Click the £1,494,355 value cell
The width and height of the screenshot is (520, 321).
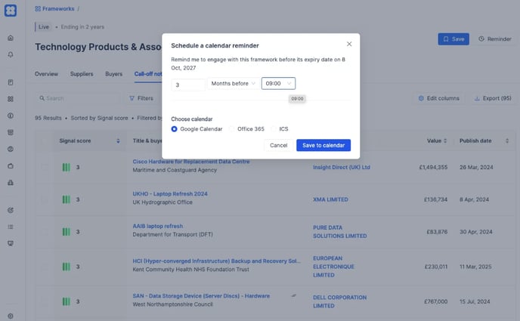(433, 167)
